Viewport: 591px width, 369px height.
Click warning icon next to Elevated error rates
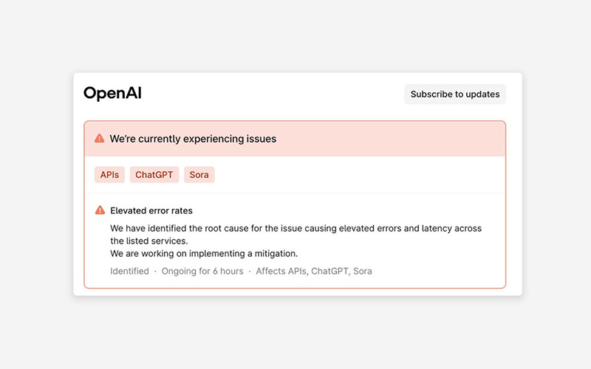click(x=100, y=210)
